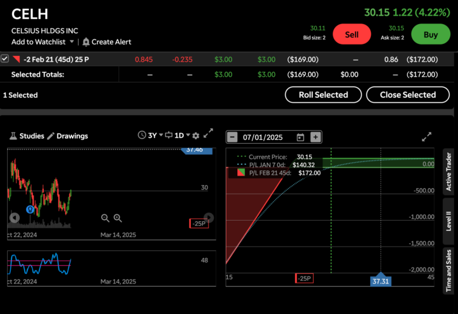Click Create Alert bell icon
Image resolution: width=458 pixels, height=314 pixels.
(x=86, y=42)
